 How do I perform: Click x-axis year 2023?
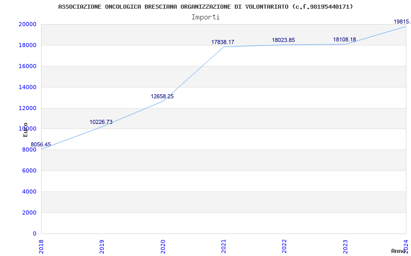[345, 246]
